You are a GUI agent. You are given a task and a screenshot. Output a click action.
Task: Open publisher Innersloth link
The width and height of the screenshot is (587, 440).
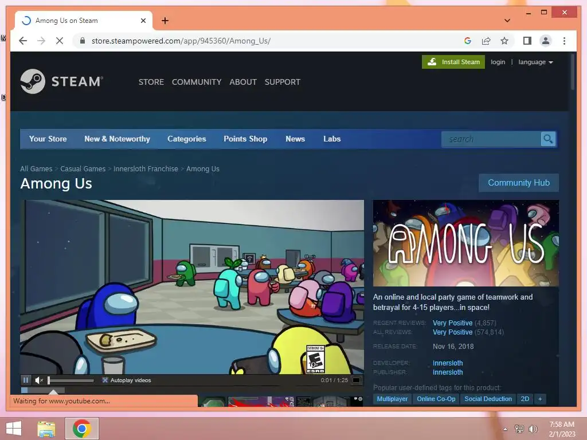pos(448,372)
